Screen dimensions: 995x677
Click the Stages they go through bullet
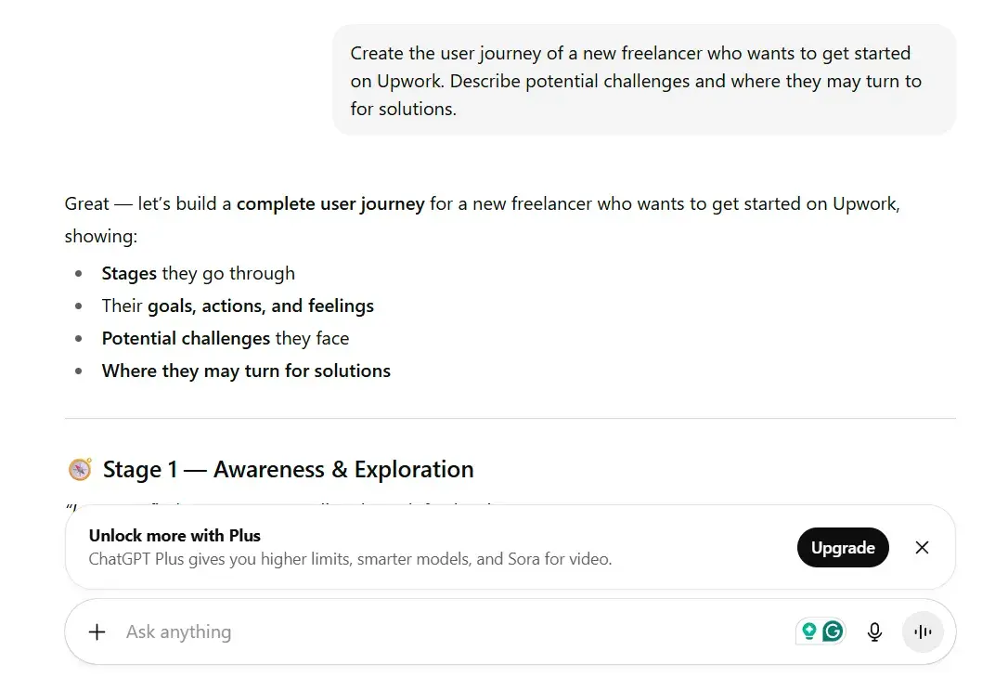(x=198, y=273)
